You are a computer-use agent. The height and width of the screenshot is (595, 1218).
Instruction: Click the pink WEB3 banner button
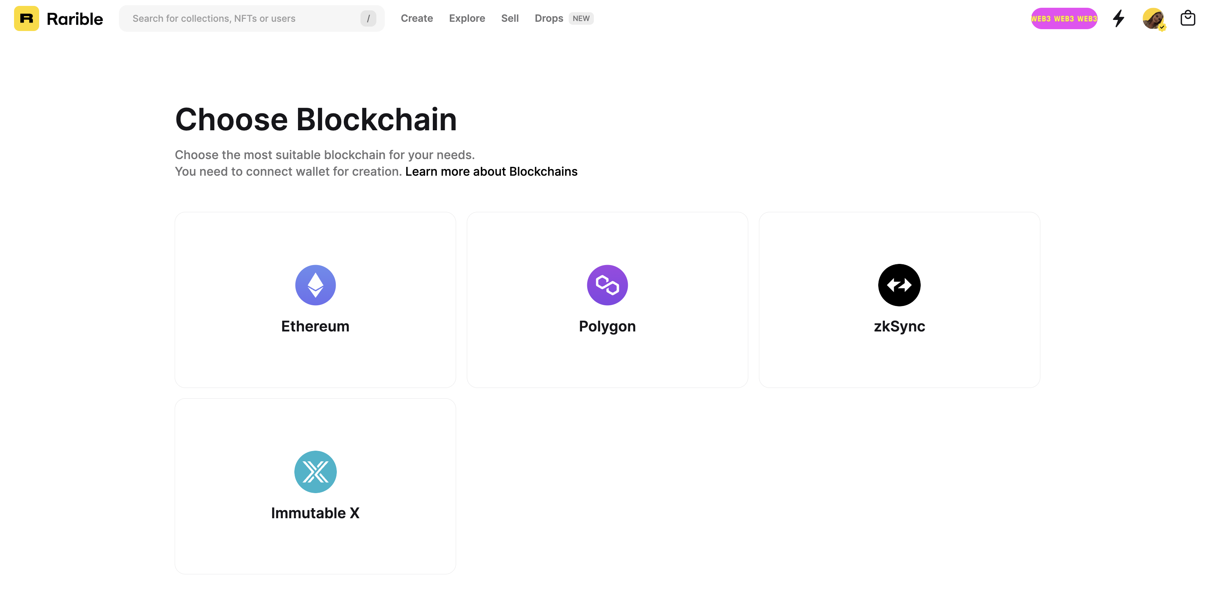click(1064, 18)
